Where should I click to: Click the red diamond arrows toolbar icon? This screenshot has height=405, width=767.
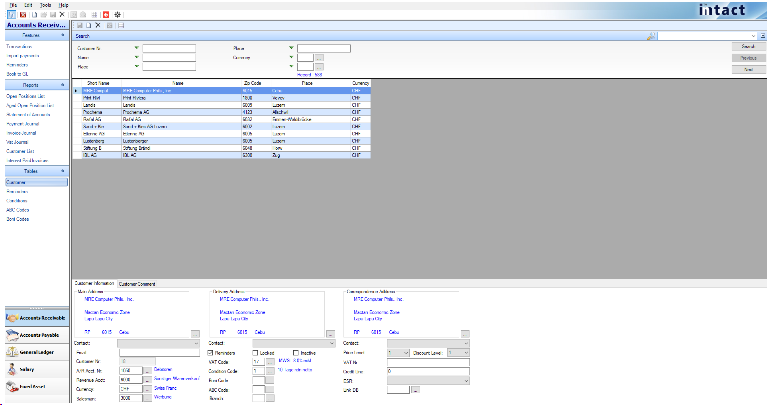coord(106,15)
